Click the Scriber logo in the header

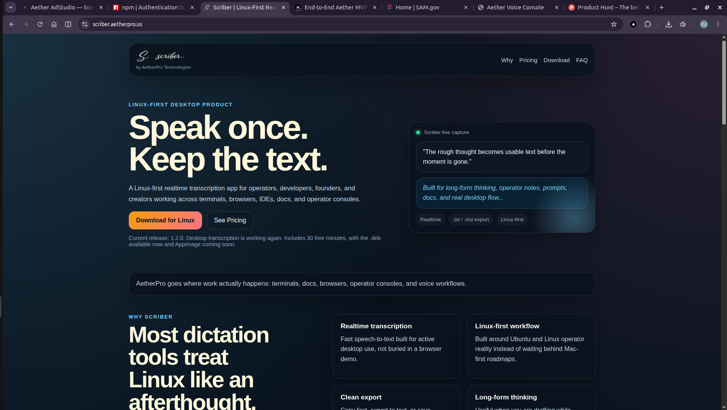coord(161,56)
